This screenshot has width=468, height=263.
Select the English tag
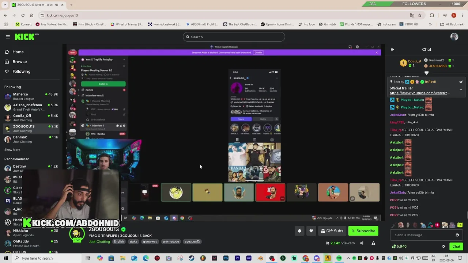pyautogui.click(x=119, y=242)
